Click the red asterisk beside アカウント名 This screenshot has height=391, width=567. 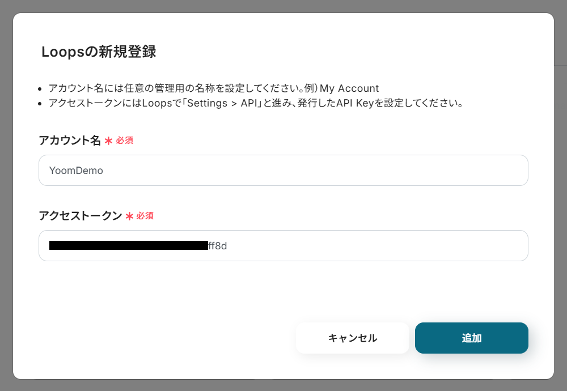(x=108, y=141)
